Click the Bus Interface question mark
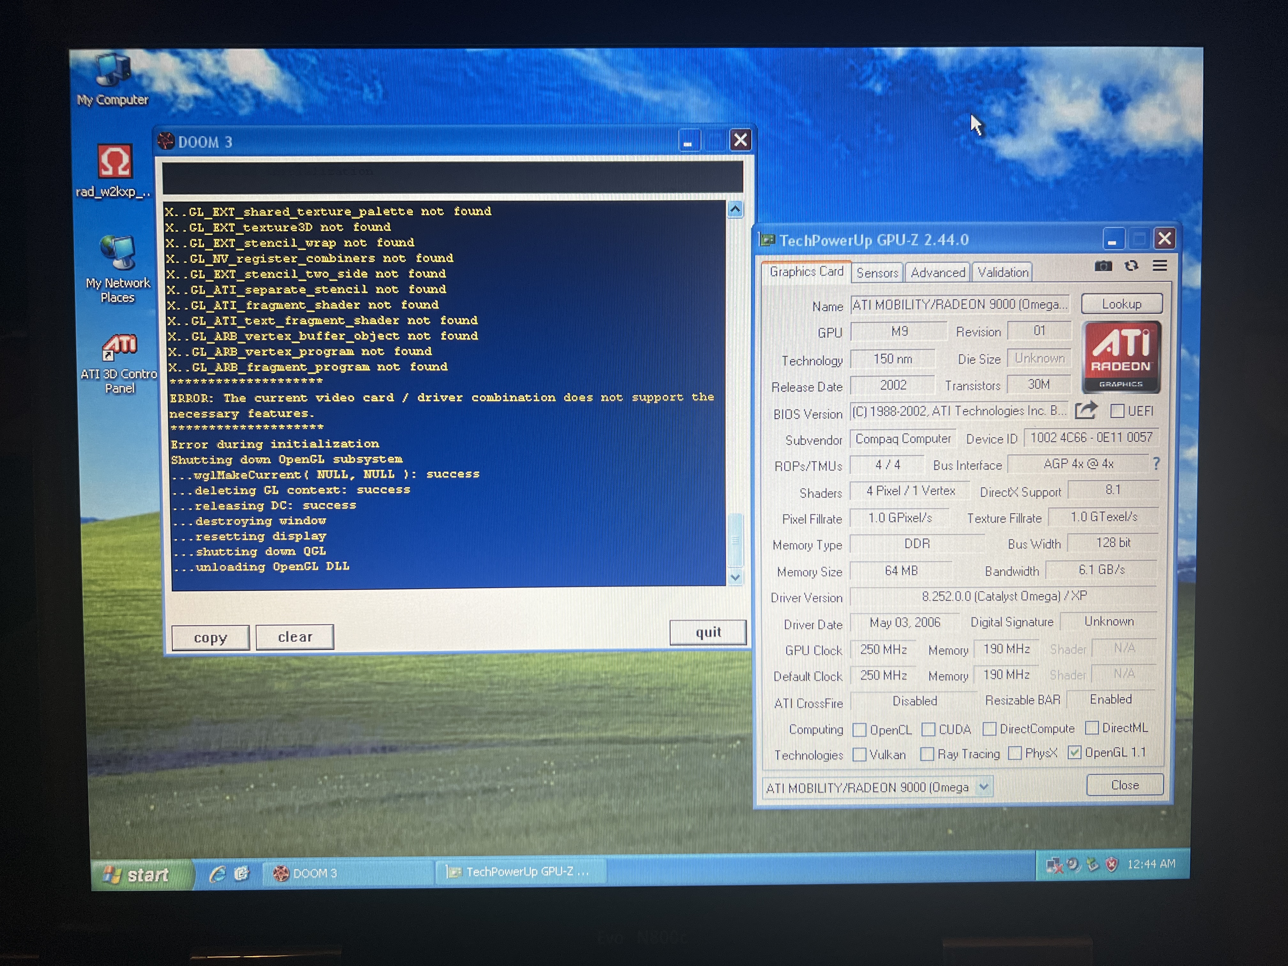 [x=1156, y=464]
